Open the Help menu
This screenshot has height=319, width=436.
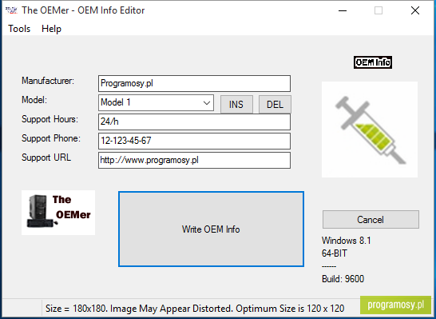[51, 29]
